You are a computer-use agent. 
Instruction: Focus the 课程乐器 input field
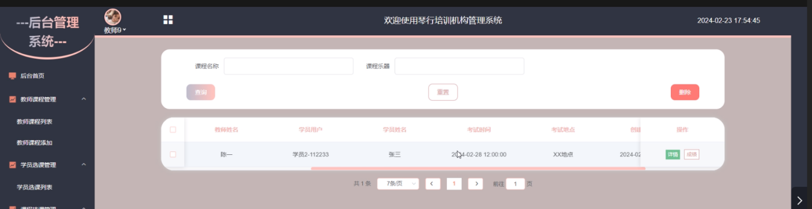(x=460, y=66)
